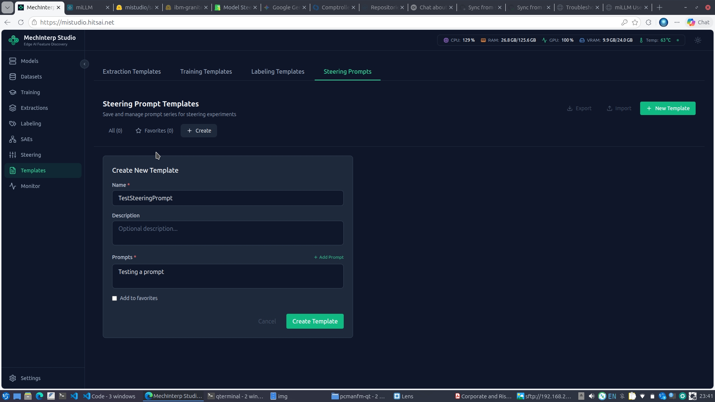Open a new browser tab
This screenshot has height=402, width=715.
point(660,7)
